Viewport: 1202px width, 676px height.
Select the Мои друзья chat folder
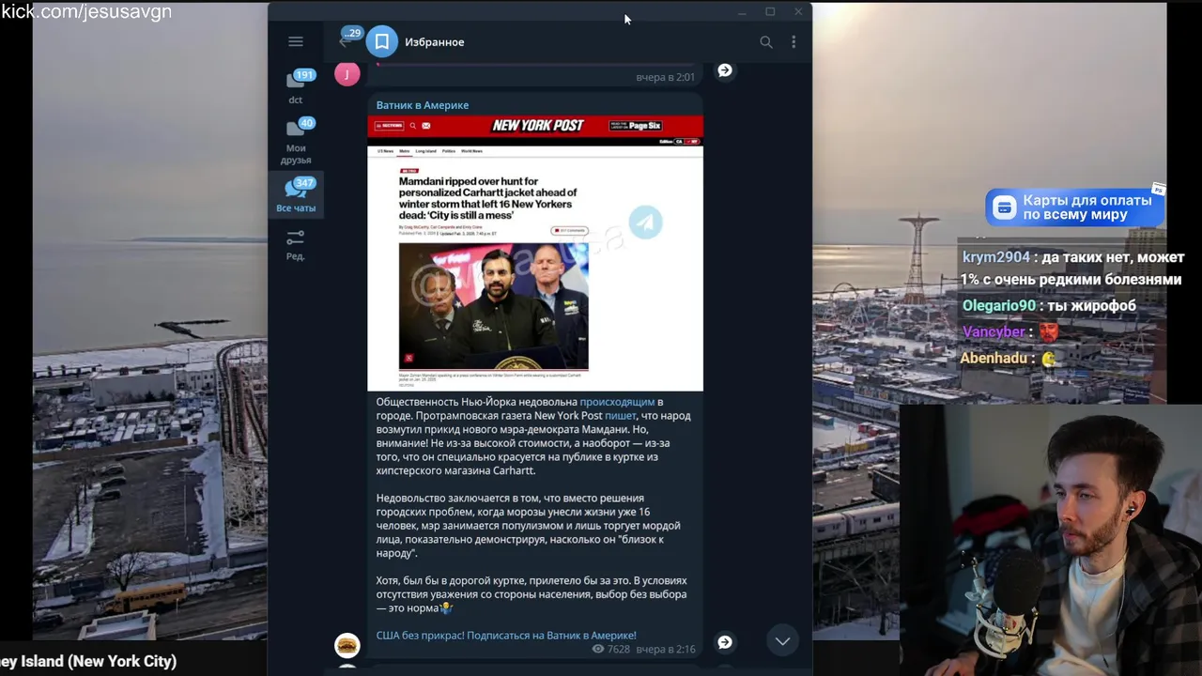(x=296, y=141)
